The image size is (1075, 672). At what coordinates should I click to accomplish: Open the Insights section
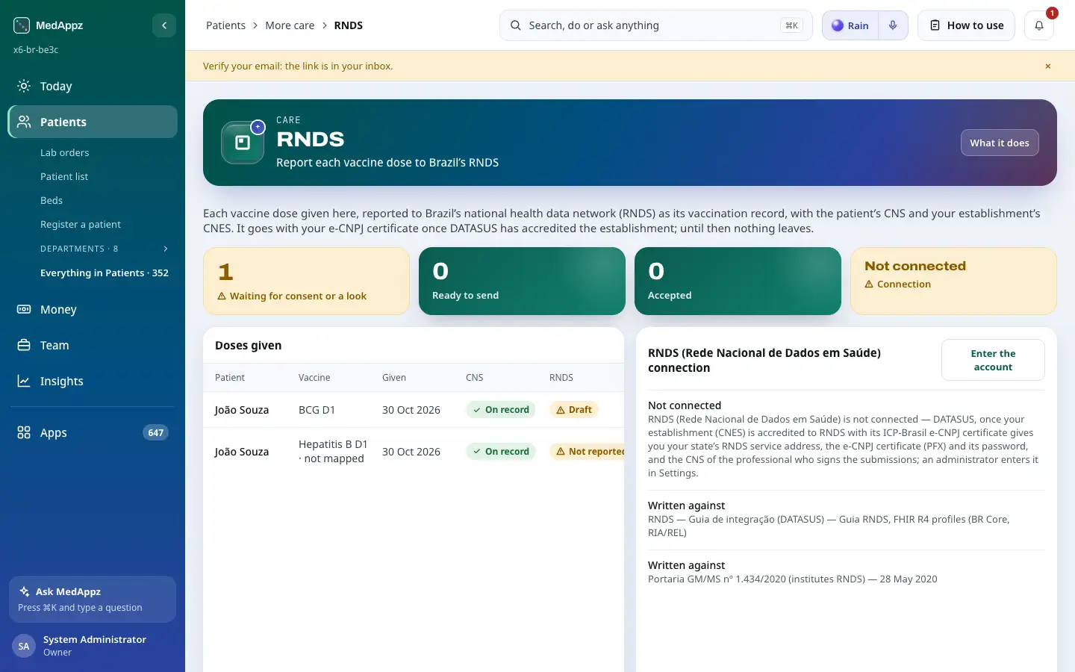pyautogui.click(x=93, y=381)
